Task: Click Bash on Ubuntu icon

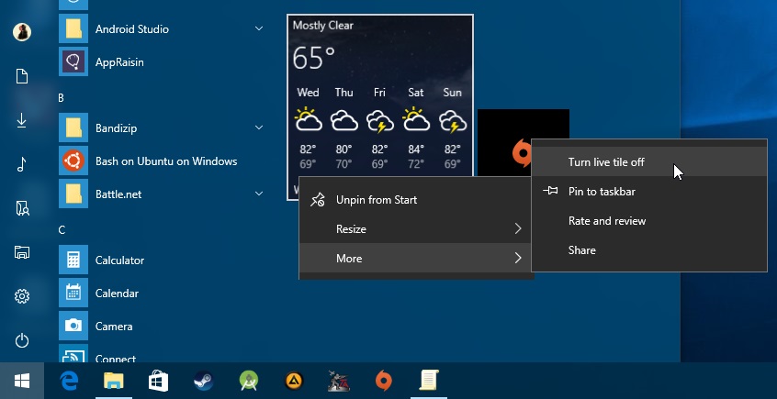Action: click(73, 161)
